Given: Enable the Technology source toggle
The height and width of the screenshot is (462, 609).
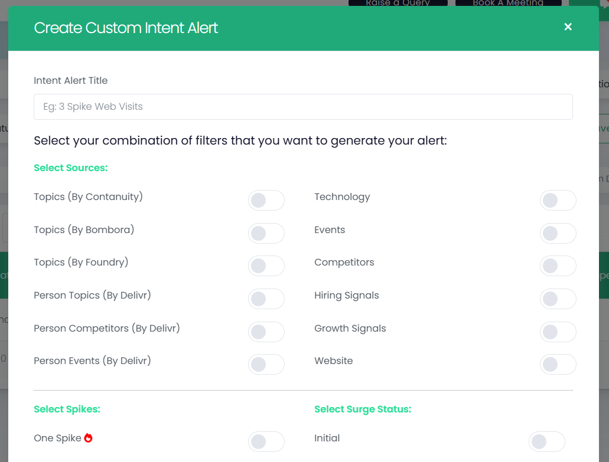Looking at the screenshot, I should pos(558,201).
